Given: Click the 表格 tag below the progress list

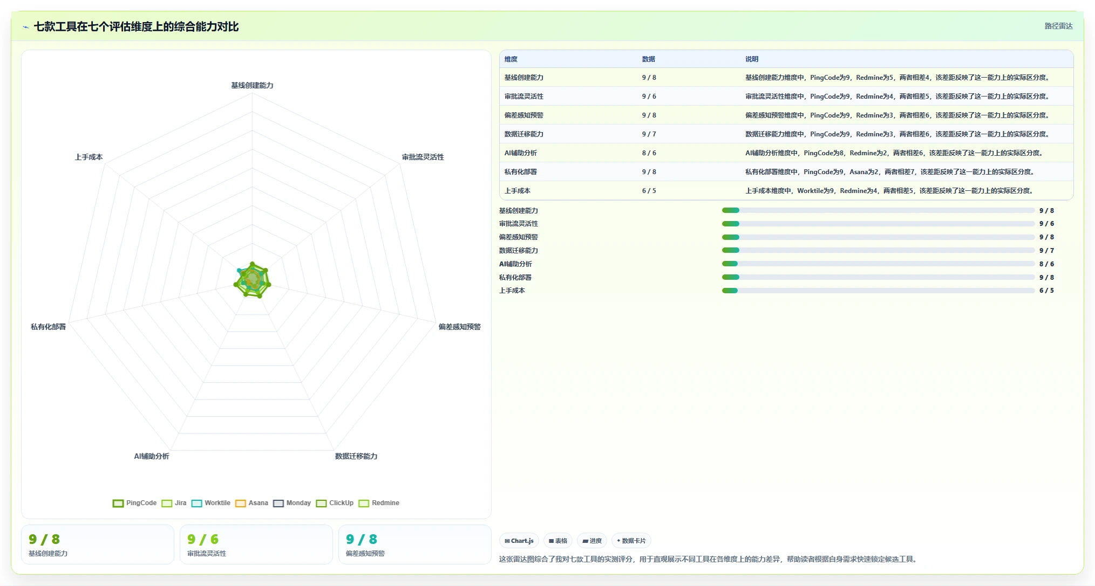Looking at the screenshot, I should point(557,541).
